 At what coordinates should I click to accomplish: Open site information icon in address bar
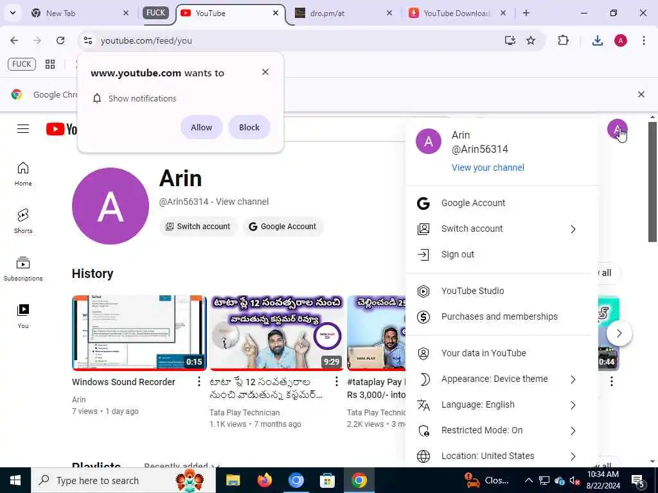[x=87, y=40]
